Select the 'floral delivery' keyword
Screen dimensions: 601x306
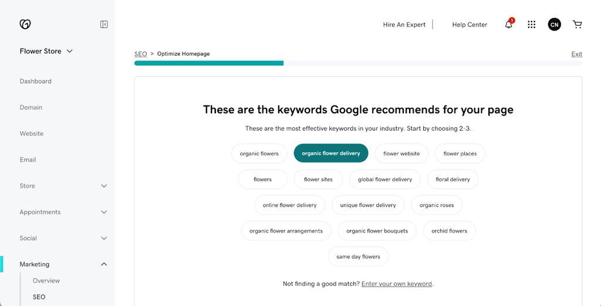(x=453, y=179)
